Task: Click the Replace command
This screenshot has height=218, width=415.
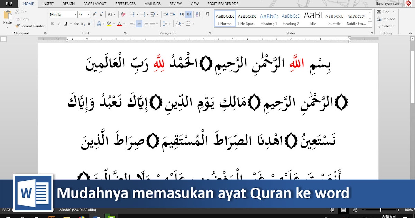Action: (x=386, y=19)
